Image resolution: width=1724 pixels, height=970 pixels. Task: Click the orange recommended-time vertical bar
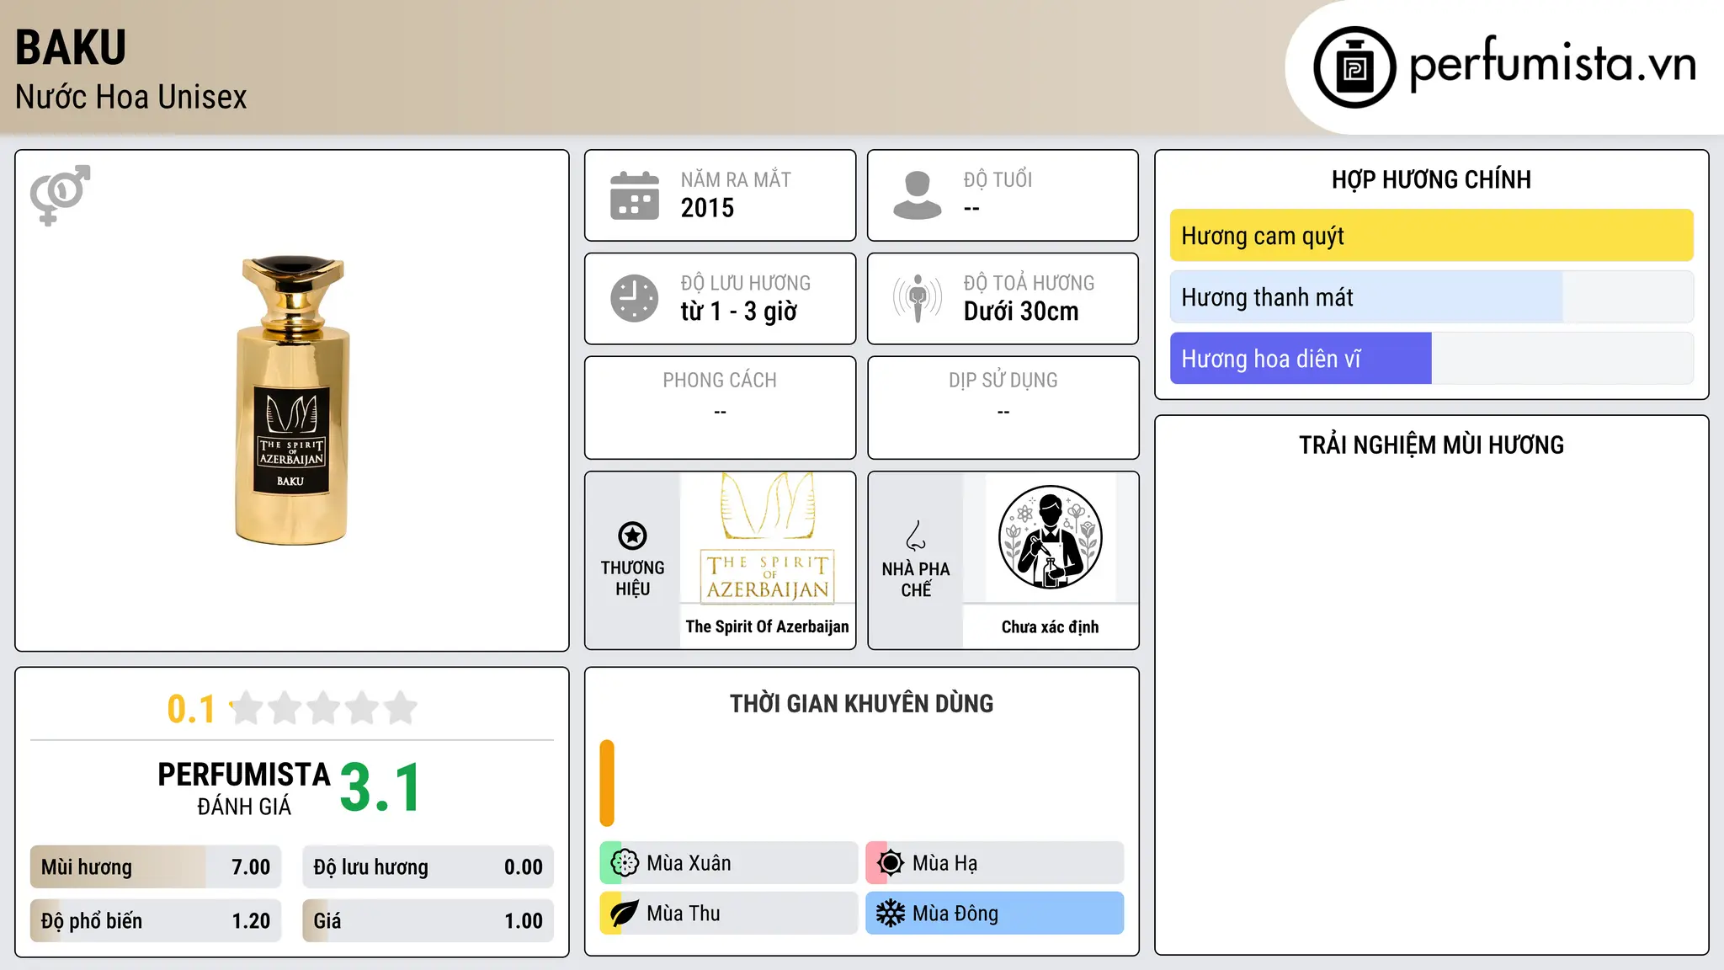point(607,783)
